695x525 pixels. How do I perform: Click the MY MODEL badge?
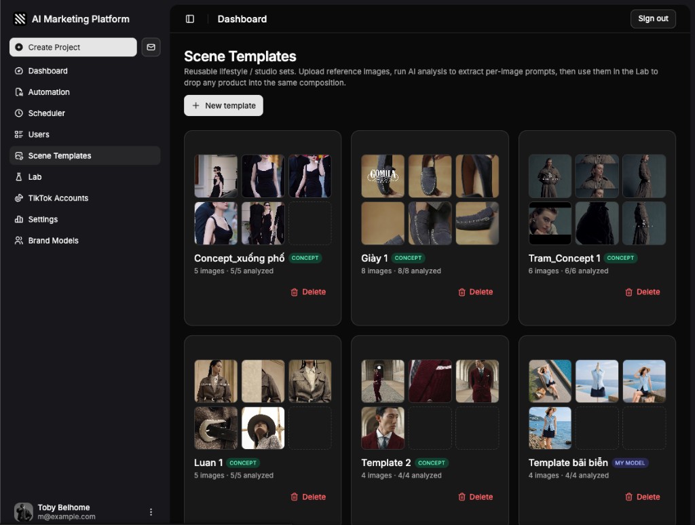tap(630, 463)
